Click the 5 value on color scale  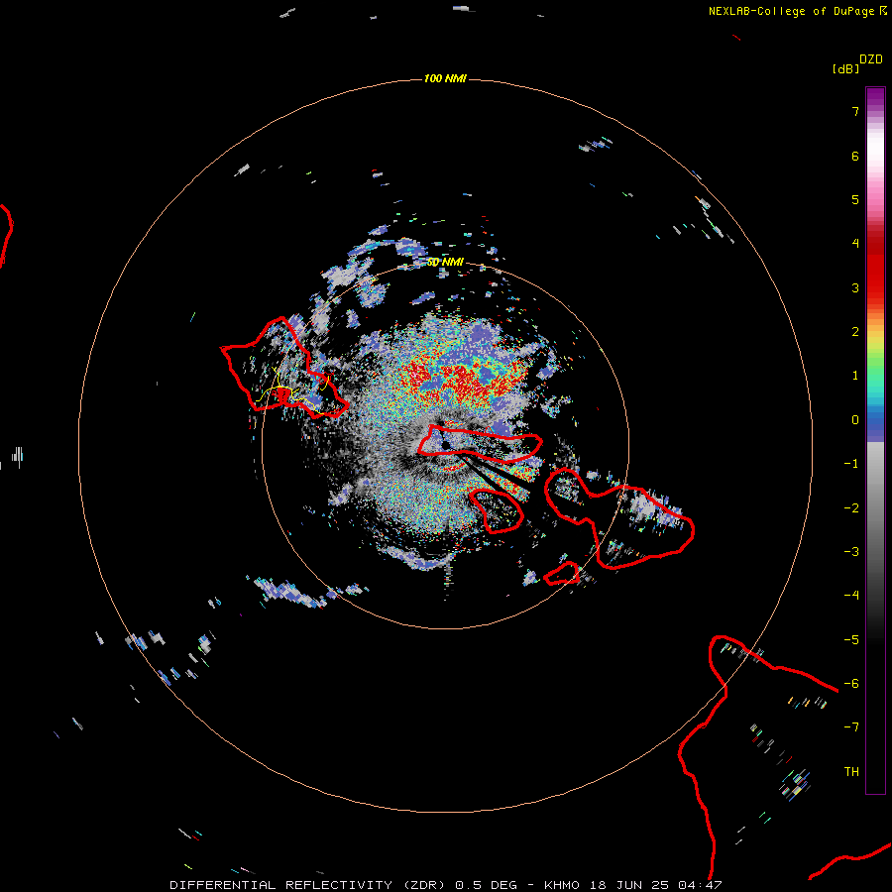click(855, 199)
